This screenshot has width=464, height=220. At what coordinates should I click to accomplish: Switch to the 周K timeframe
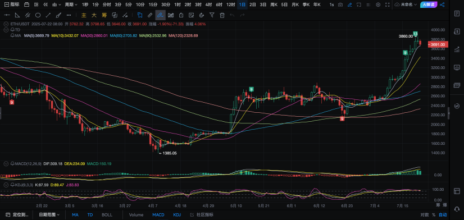274,4
